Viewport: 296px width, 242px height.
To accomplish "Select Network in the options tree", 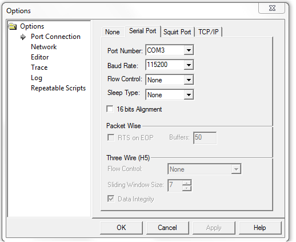I will coord(44,47).
